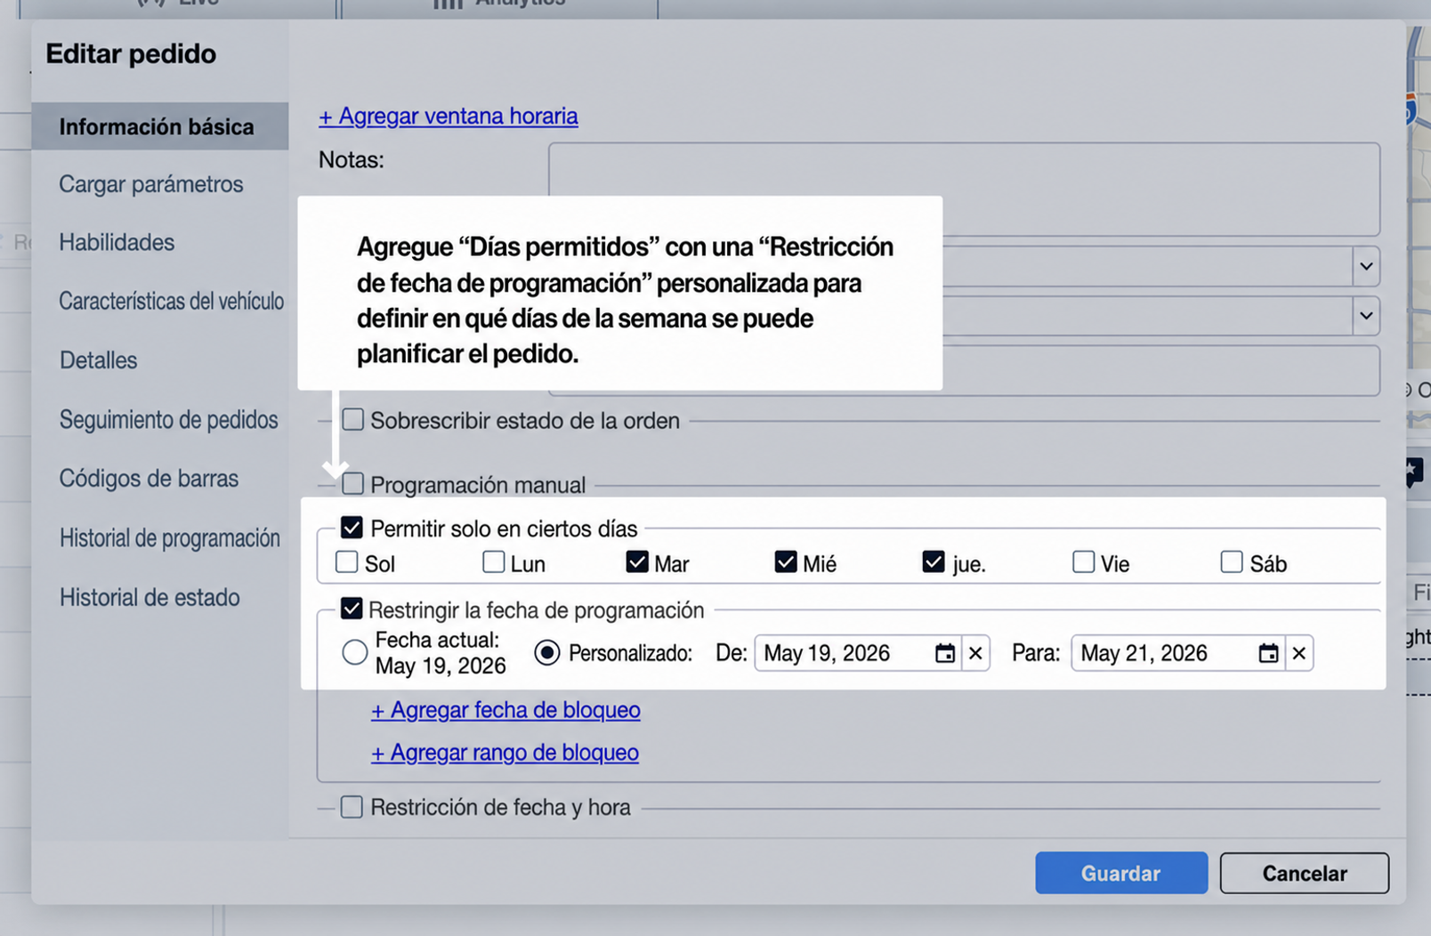Click Agregar rango de bloqueo link
1431x936 pixels.
point(505,752)
